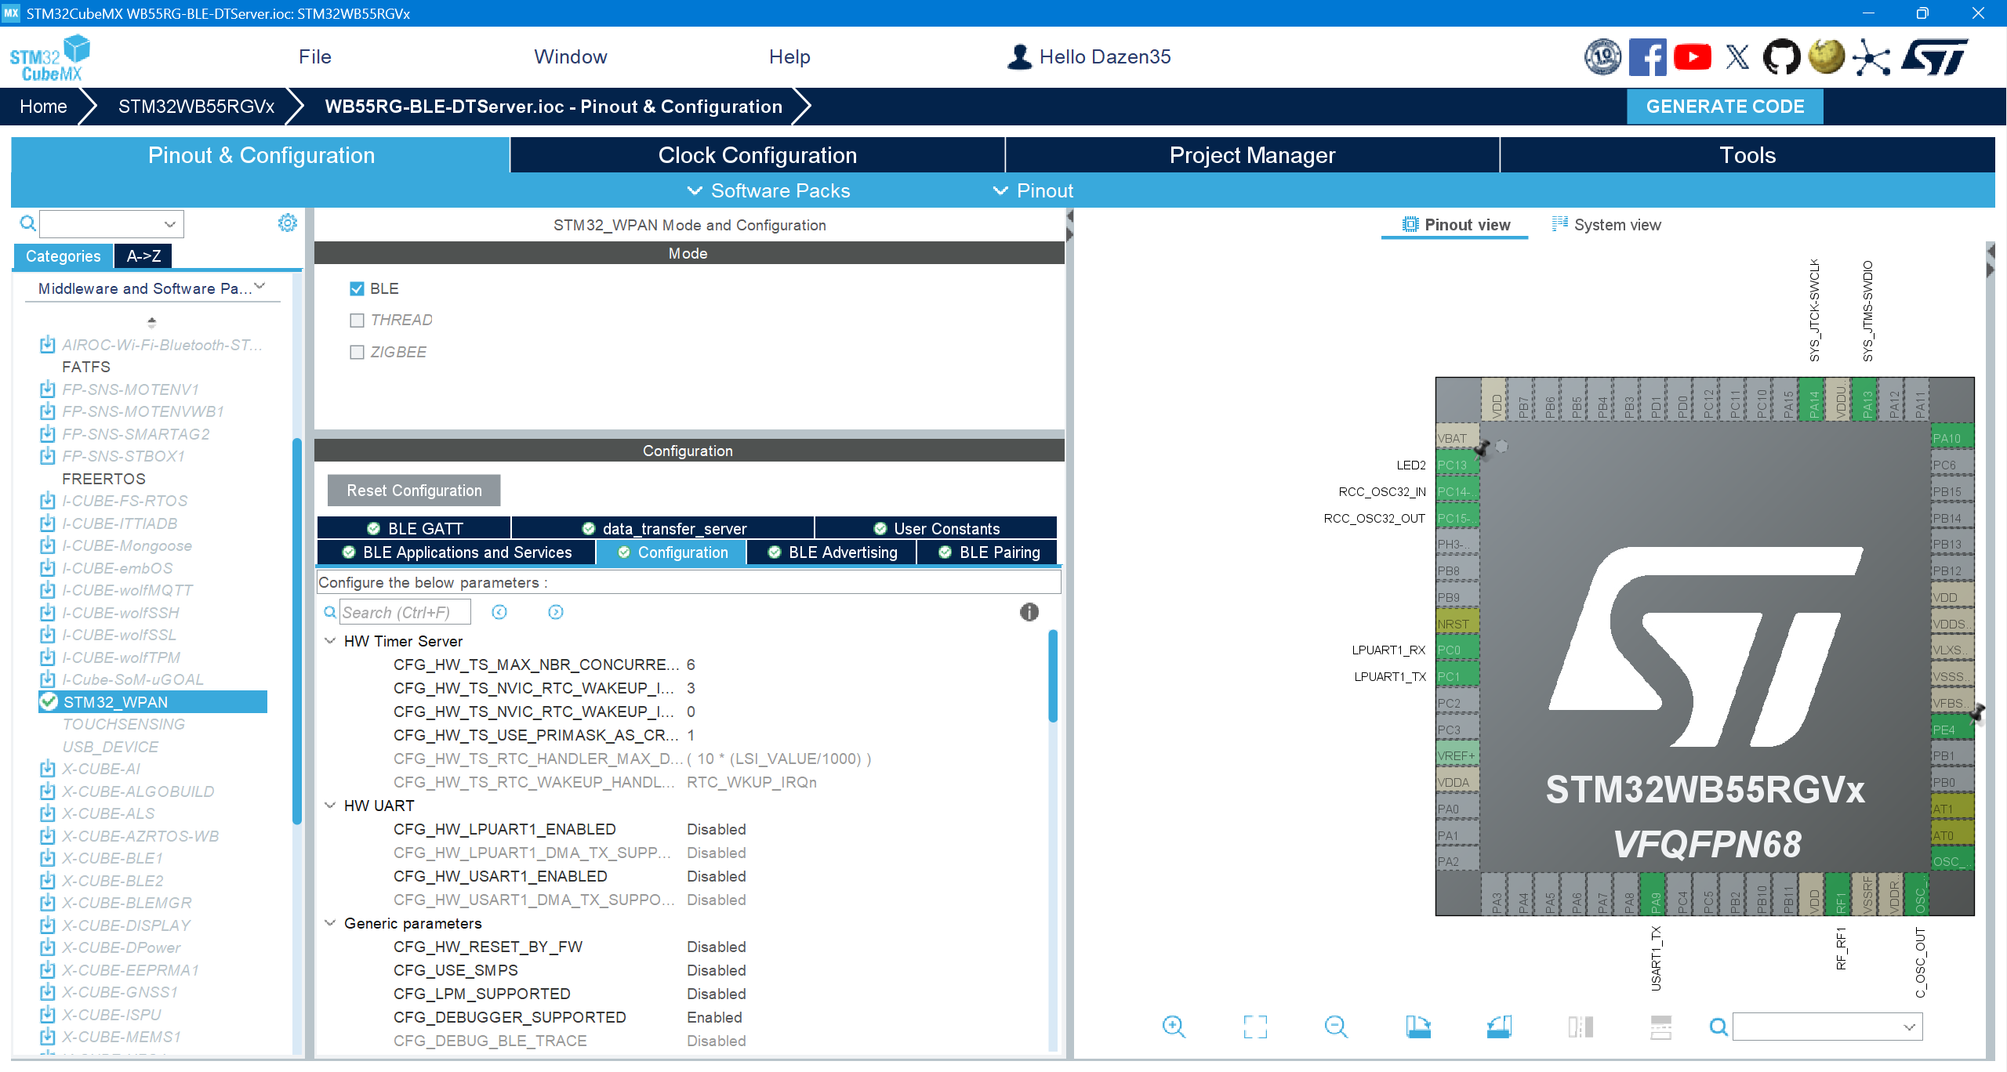Viewport: 2007px width, 1072px height.
Task: Enable the THREAD checkbox
Action: tap(357, 320)
